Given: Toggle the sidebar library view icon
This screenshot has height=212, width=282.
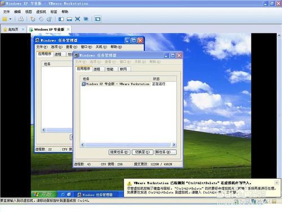Looking at the screenshot, I should coord(61,19).
